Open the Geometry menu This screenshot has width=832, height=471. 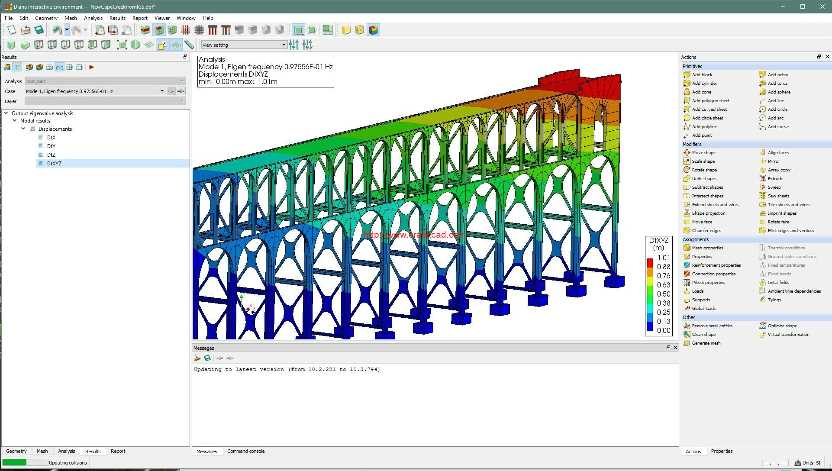46,18
